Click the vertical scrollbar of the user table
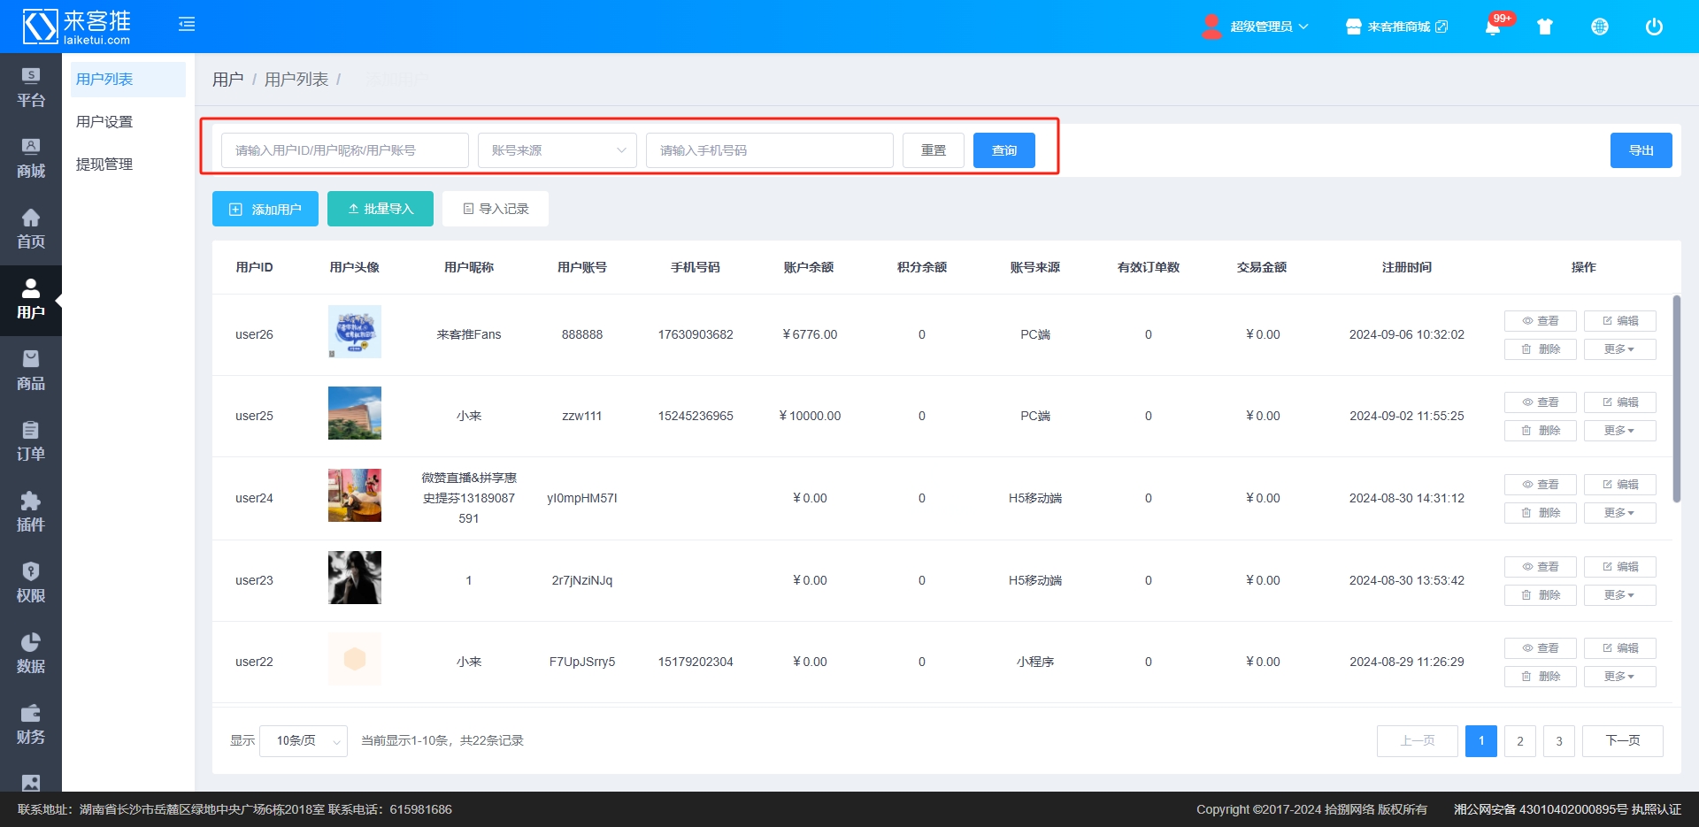The height and width of the screenshot is (827, 1699). (1676, 398)
